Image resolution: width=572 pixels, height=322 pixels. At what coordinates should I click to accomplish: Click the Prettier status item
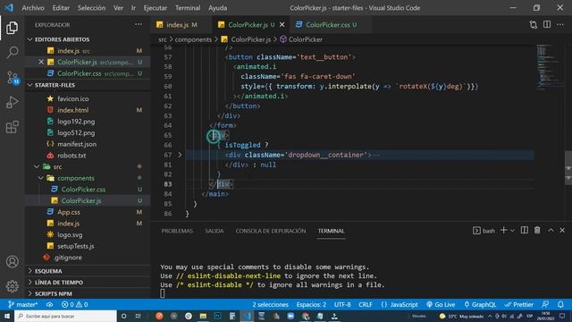[518, 304]
